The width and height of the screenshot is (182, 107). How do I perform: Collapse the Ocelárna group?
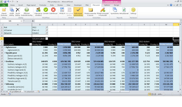(x=5, y=61)
